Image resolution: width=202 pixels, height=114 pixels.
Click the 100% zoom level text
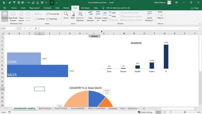point(199,112)
